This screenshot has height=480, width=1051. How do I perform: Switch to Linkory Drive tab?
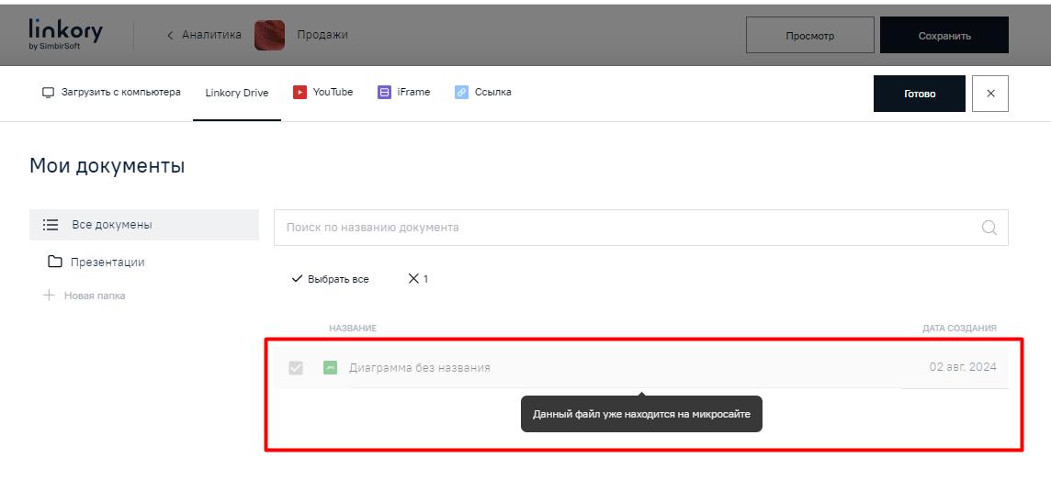click(236, 93)
